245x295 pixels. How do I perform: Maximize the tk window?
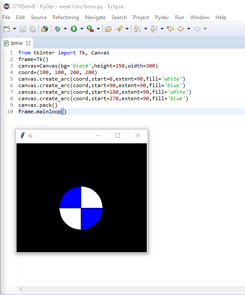(x=118, y=136)
